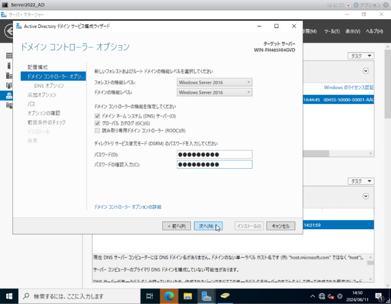Image resolution: width=391 pixels, height=304 pixels.
Task: Click the AD DS wizard title bar icon
Action: (x=19, y=26)
